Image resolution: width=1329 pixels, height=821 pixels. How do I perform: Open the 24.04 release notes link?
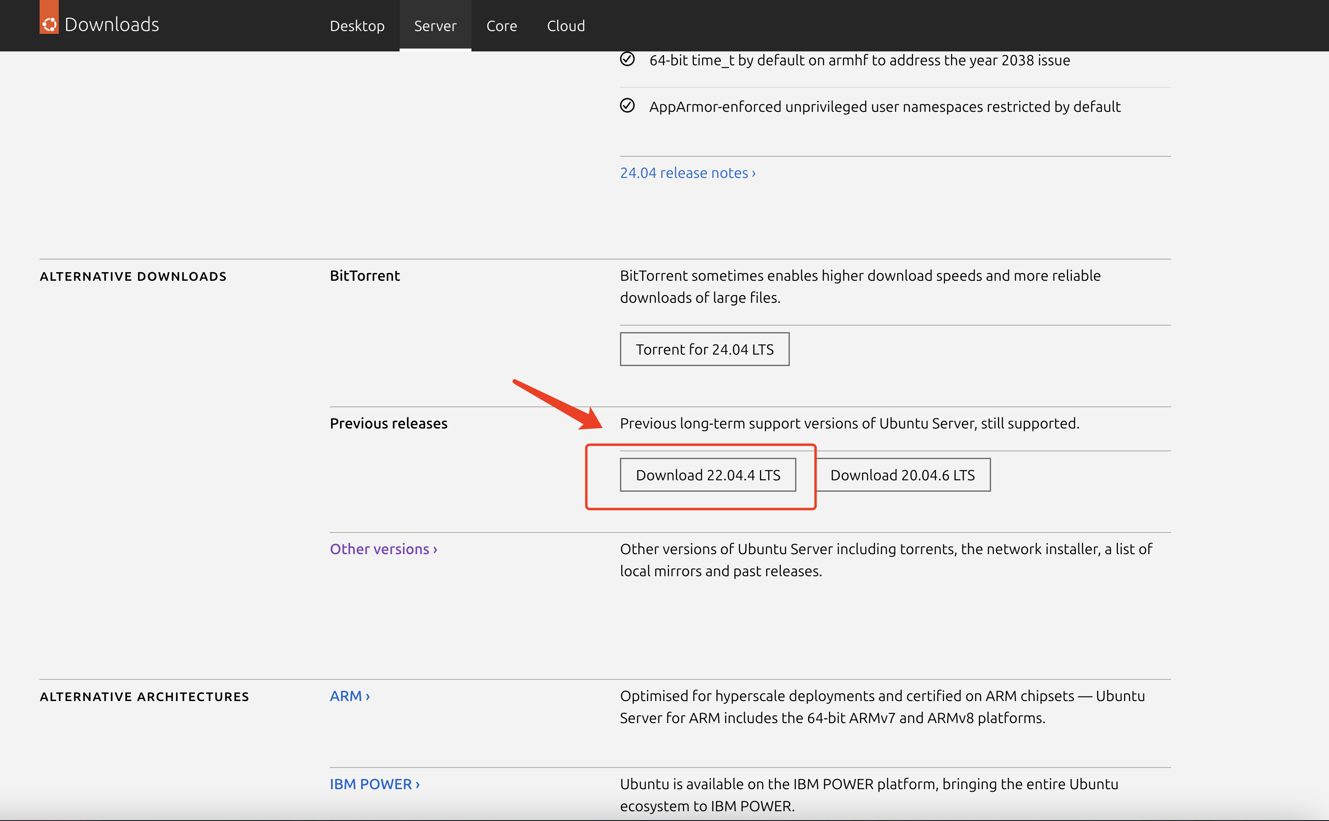(x=688, y=173)
